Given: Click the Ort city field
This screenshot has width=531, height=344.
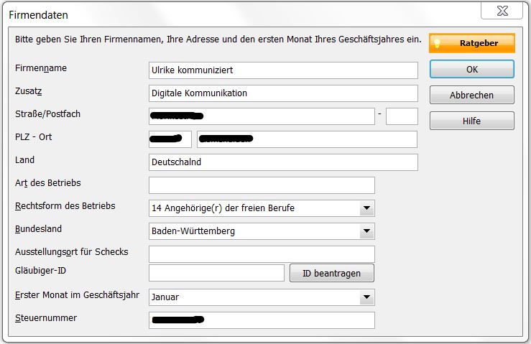Looking at the screenshot, I should click(x=307, y=139).
